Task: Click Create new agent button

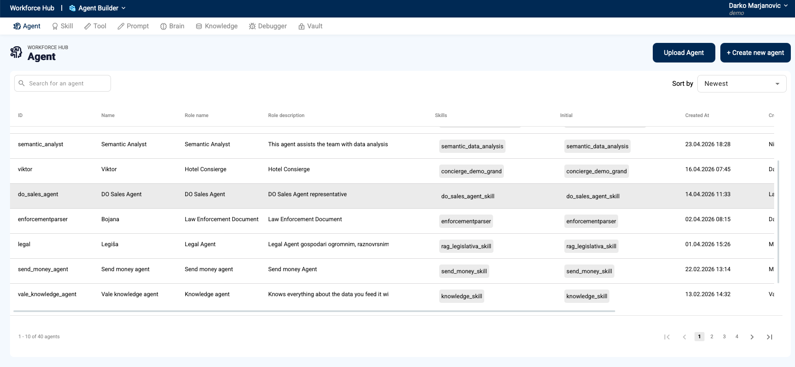Action: point(755,52)
